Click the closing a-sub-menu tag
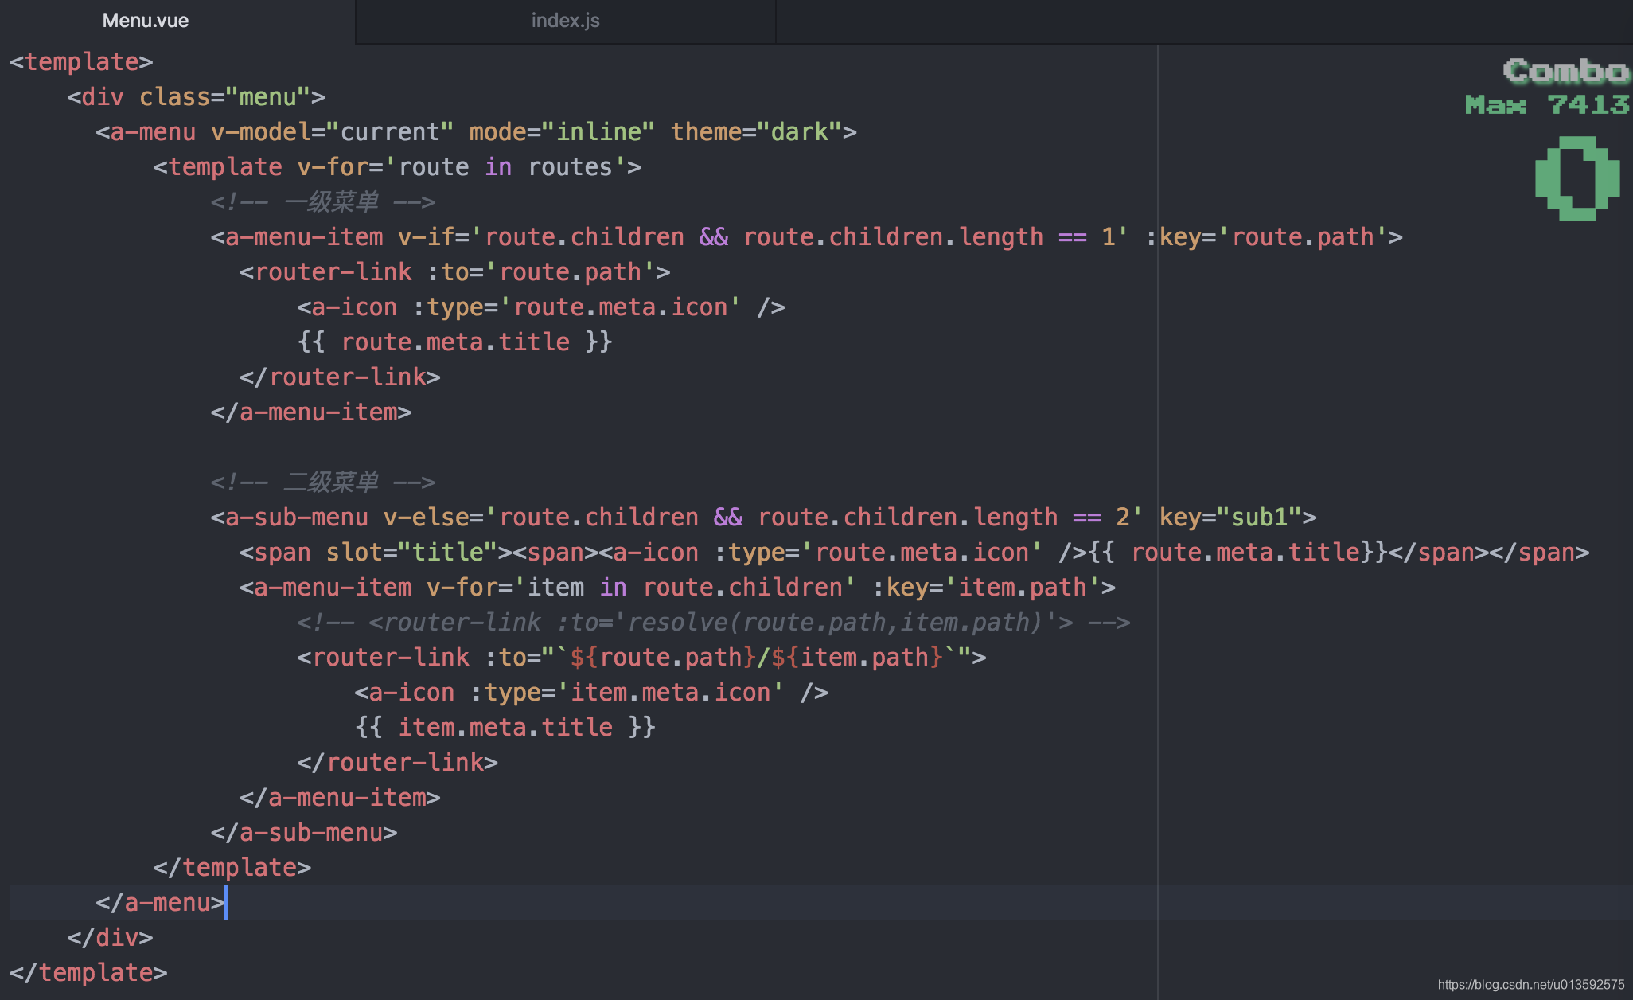The height and width of the screenshot is (1000, 1633). [x=304, y=832]
